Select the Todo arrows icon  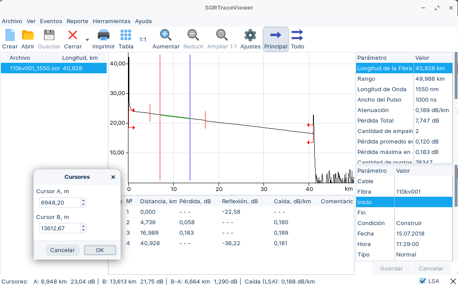[297, 35]
